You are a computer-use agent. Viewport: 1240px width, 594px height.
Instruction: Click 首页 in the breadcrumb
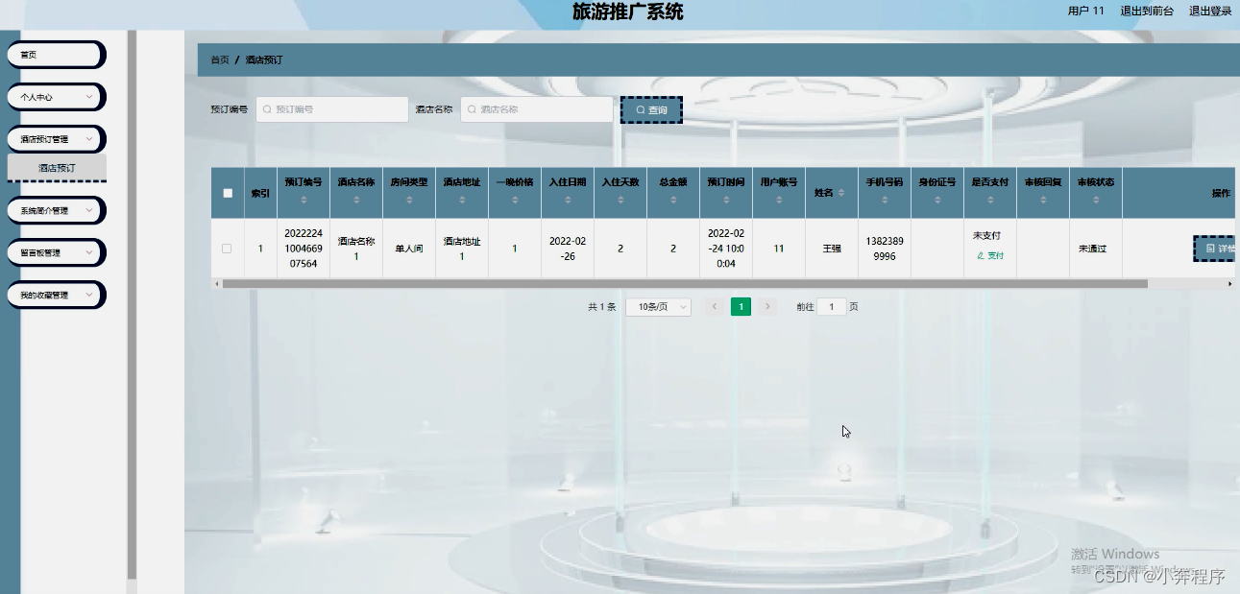tap(220, 59)
